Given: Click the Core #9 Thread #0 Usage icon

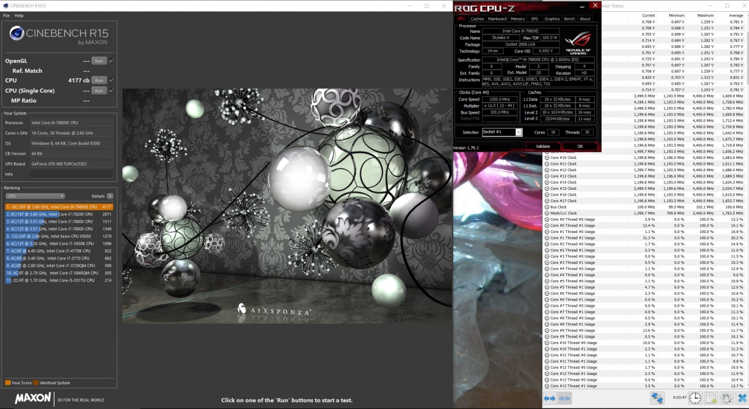Looking at the screenshot, I should (547, 330).
